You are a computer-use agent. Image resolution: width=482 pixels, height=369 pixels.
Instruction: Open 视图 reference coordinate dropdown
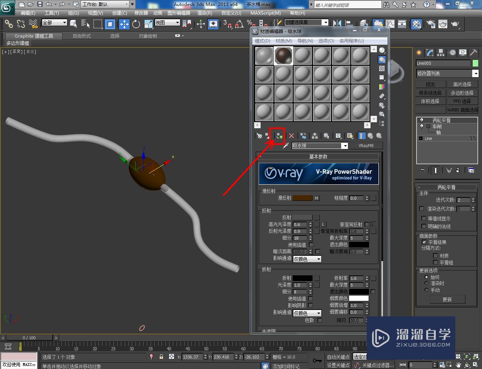[167, 23]
